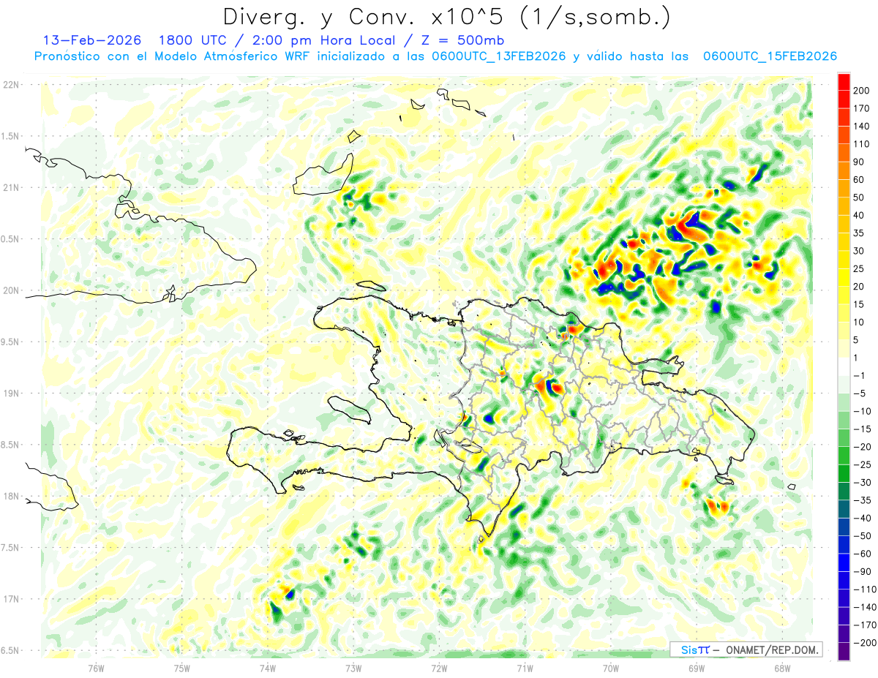The width and height of the screenshot is (878, 678).
Task: Click the '-60' color scale label
Action: pos(863,554)
